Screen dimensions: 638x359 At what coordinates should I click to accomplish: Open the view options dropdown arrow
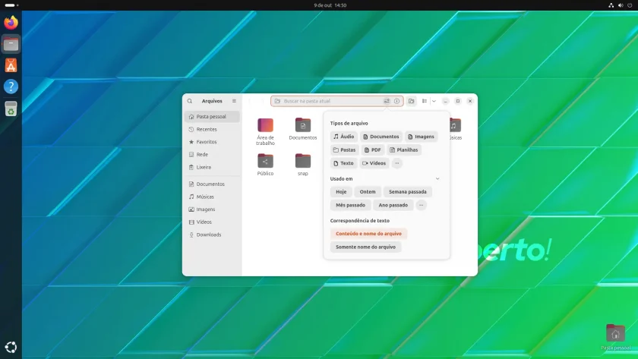tap(434, 101)
